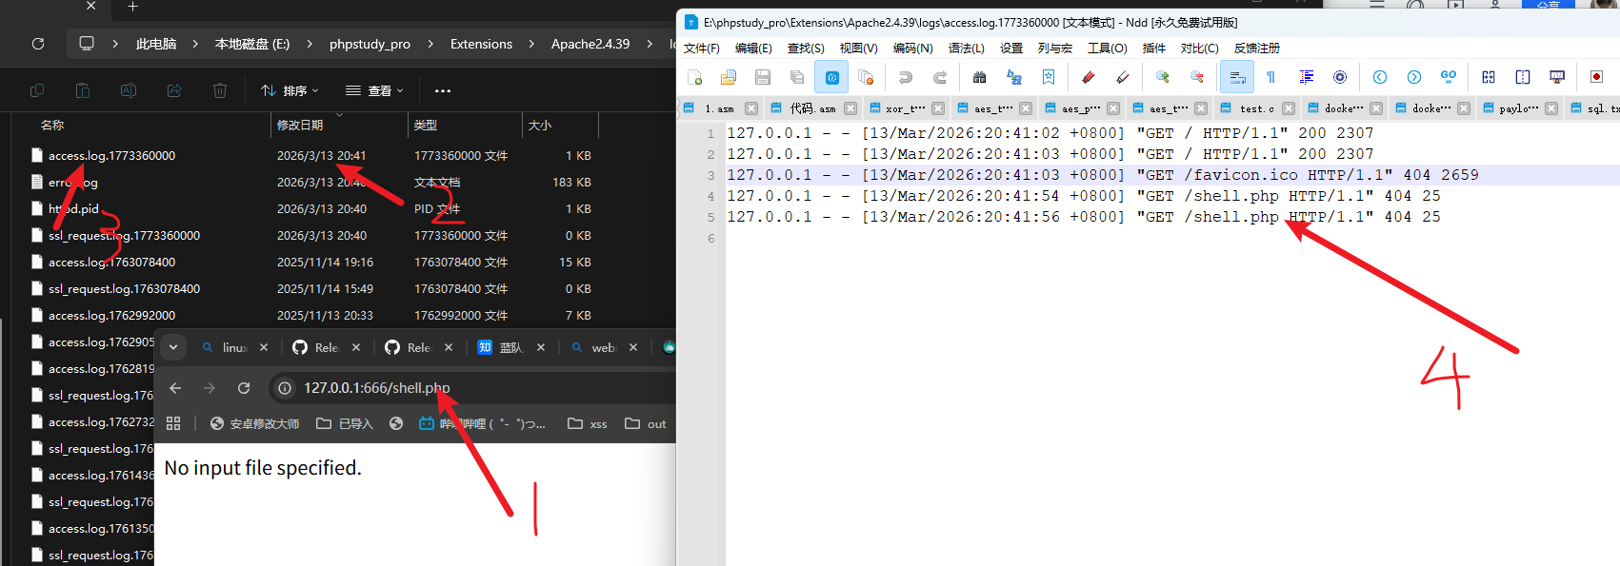Click the Undo arrow in editor toolbar
Screen dimensions: 1620x566
[905, 77]
